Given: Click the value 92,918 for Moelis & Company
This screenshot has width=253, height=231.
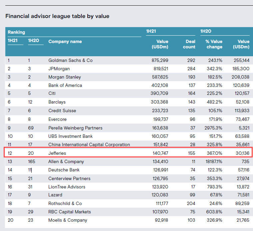Looking at the screenshot, I should (x=162, y=220).
